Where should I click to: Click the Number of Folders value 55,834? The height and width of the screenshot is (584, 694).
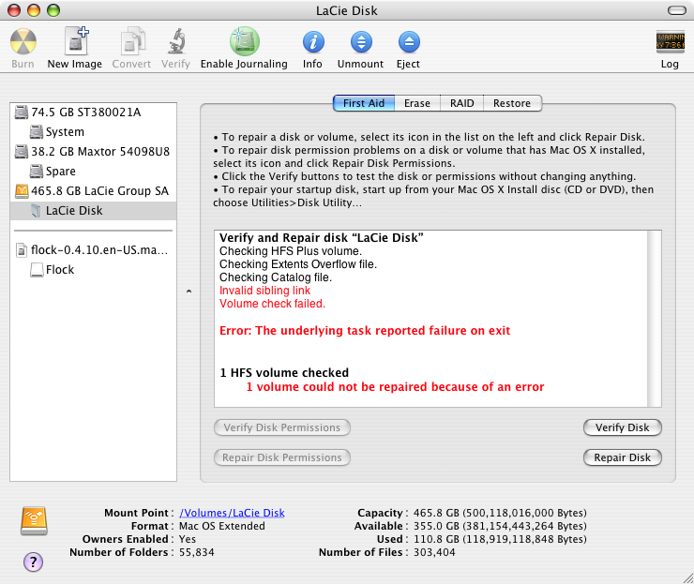coord(197,552)
